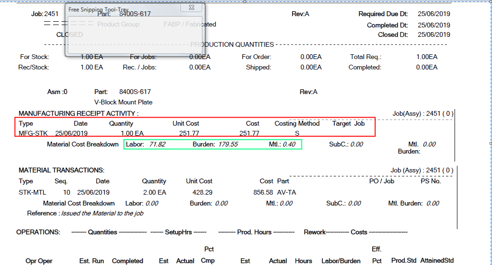This screenshot has width=492, height=265.
Task: Select the Mtl. value 0.40
Action: 289,144
